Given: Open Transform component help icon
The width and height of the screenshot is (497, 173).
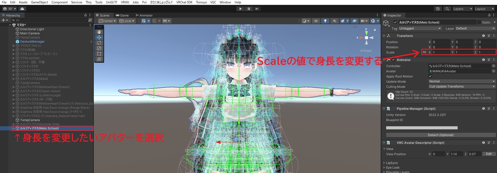Looking at the screenshot, I should coord(484,36).
